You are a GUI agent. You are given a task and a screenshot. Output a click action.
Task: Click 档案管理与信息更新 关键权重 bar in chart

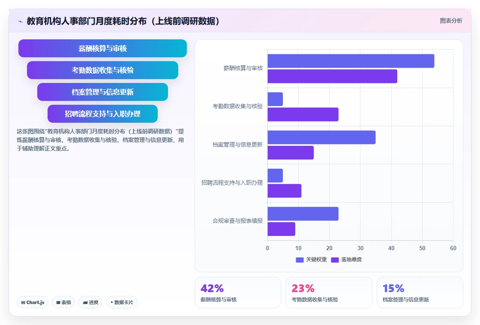tap(321, 137)
